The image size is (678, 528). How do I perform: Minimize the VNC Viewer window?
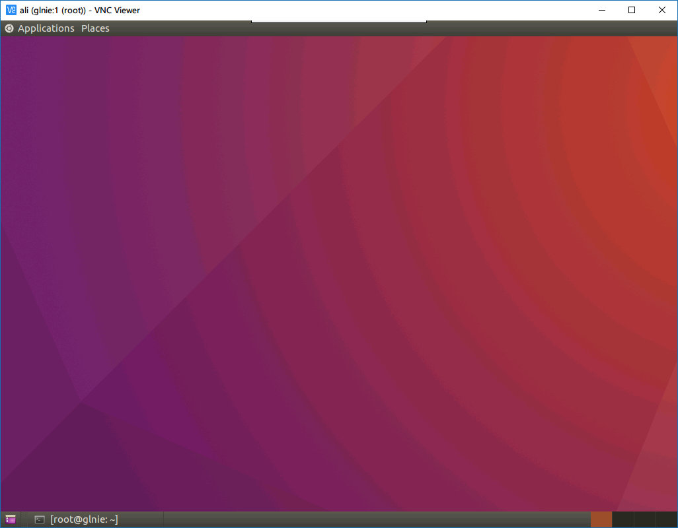pyautogui.click(x=601, y=10)
